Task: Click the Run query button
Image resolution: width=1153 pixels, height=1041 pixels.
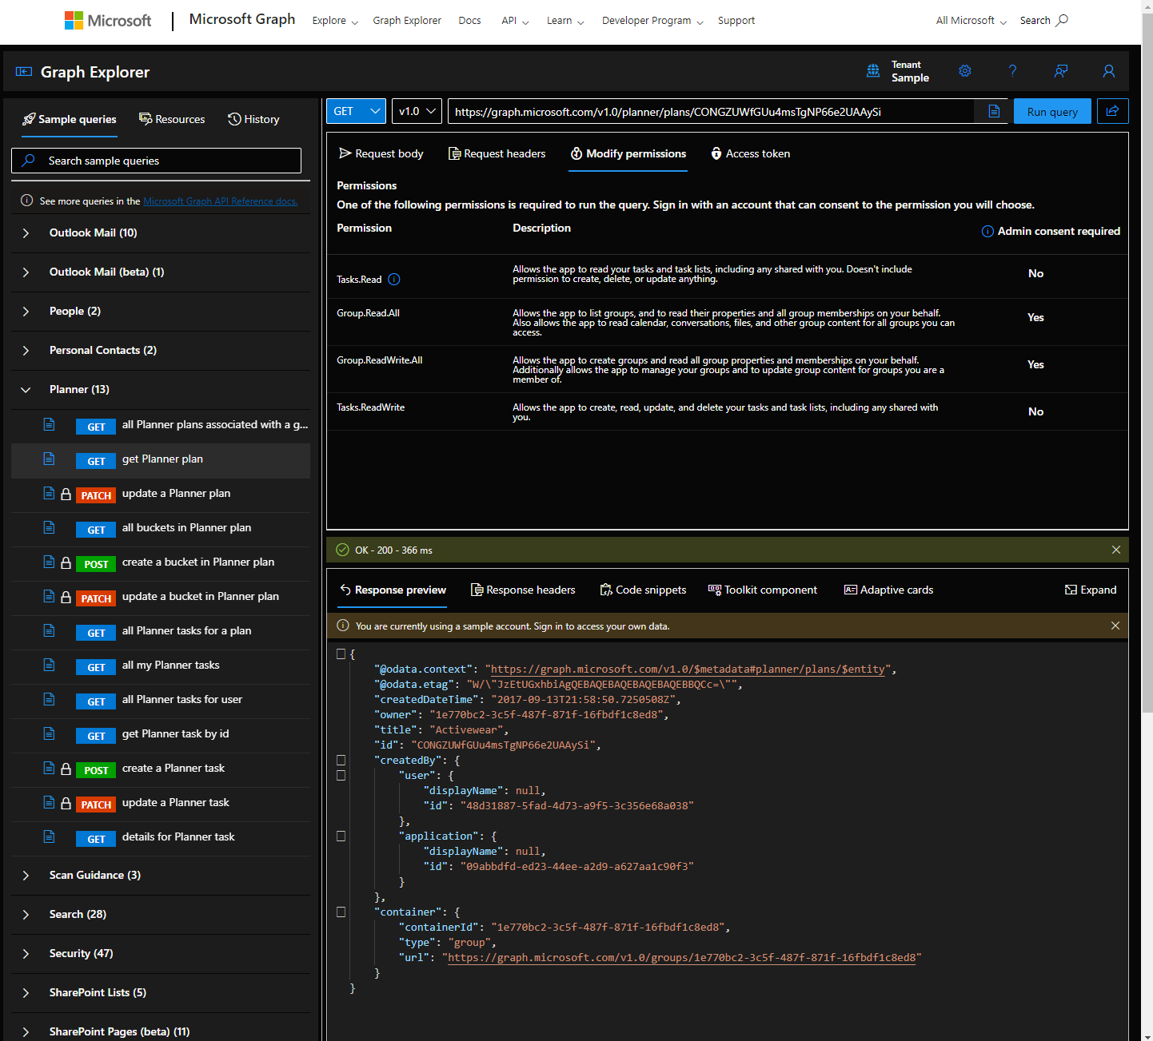Action: (1052, 111)
